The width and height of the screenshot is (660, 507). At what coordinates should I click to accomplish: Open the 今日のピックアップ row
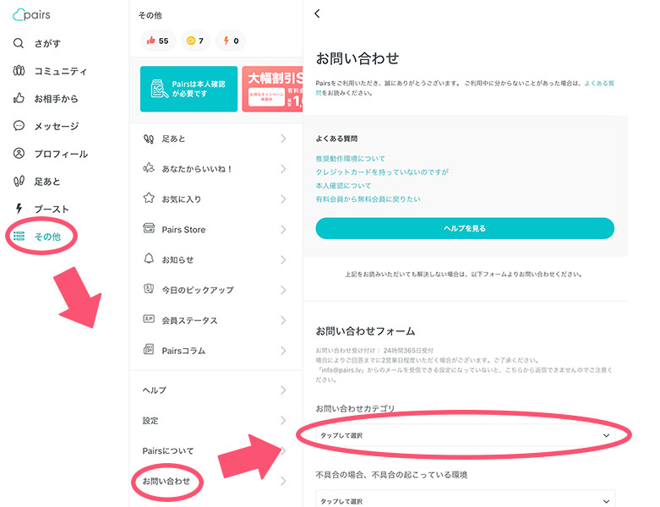215,290
